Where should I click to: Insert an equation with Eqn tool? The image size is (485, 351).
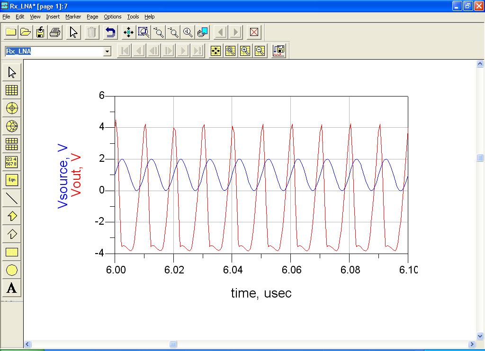[12, 180]
